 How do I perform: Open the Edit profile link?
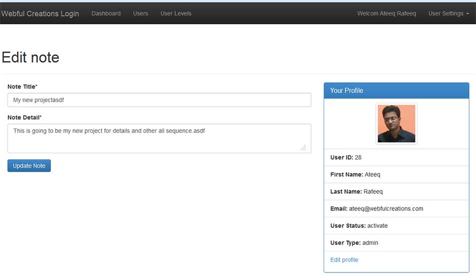(344, 259)
